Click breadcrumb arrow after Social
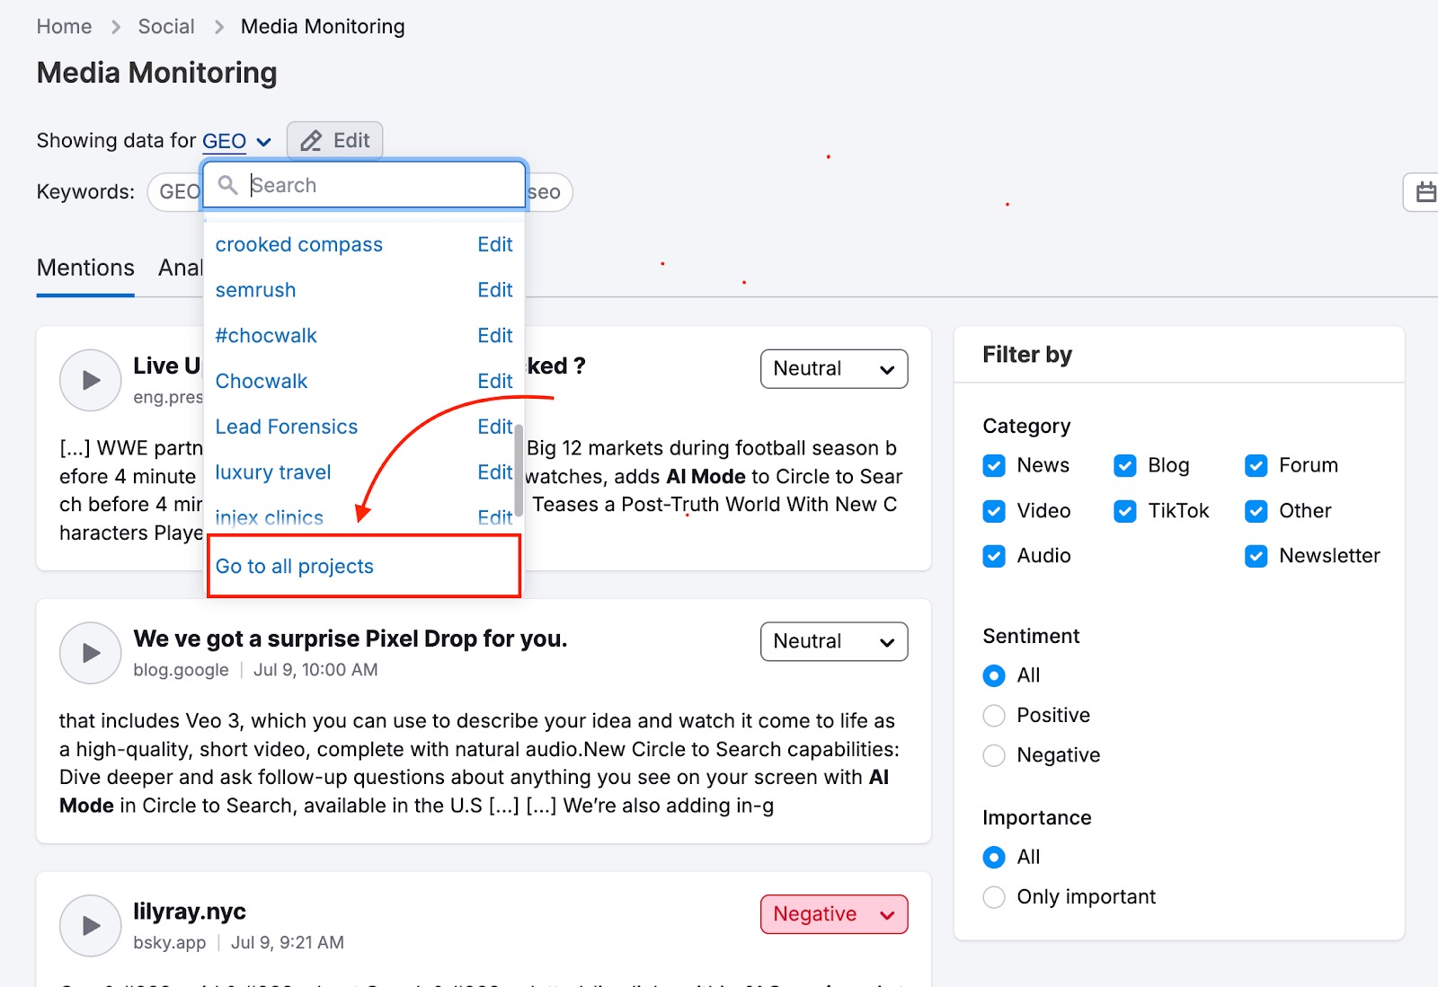This screenshot has width=1438, height=987. (x=218, y=27)
